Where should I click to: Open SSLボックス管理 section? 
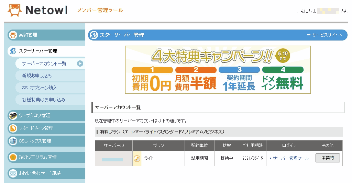click(46, 141)
